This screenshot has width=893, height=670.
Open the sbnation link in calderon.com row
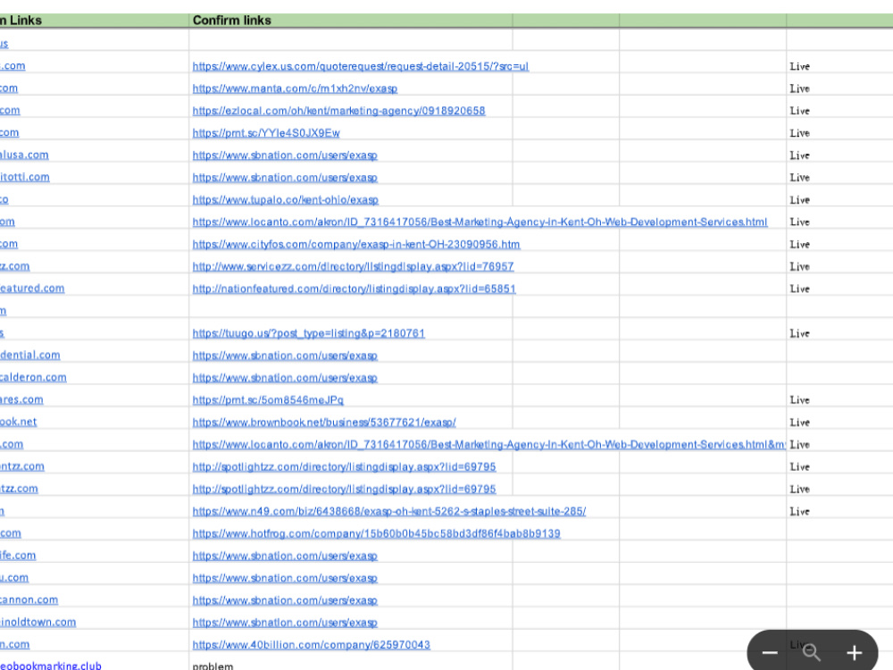[x=285, y=377]
